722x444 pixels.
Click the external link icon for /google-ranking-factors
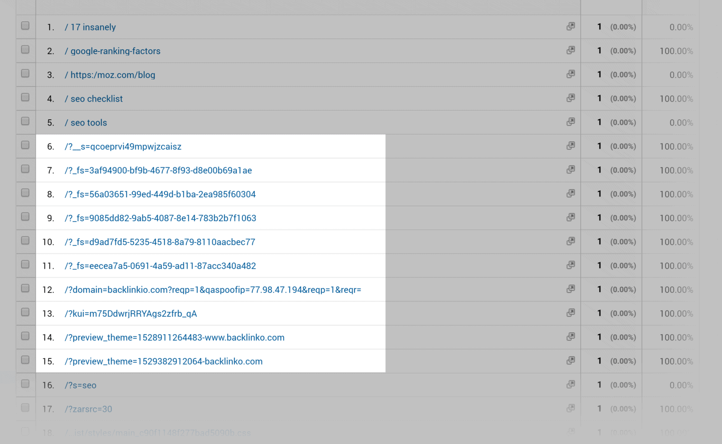tap(570, 51)
